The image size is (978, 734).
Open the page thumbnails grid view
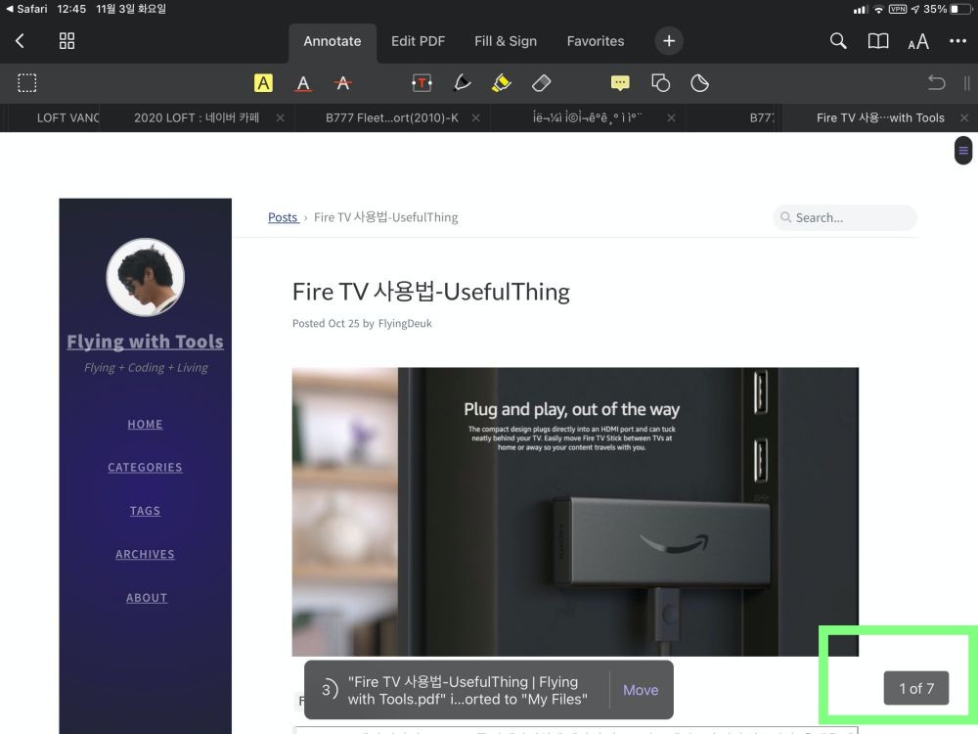(67, 41)
